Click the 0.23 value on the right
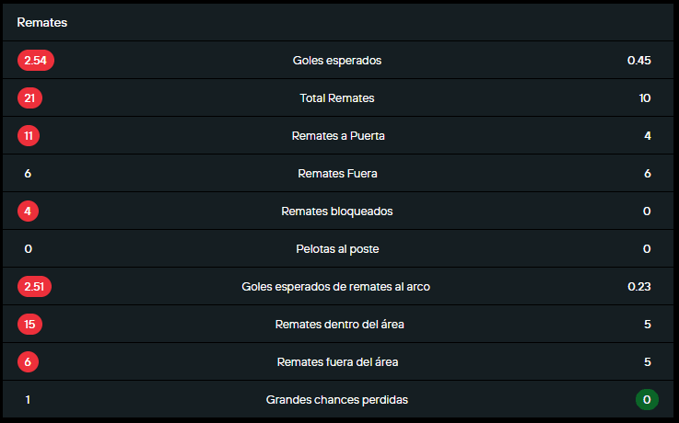679x423 pixels. [x=638, y=287]
